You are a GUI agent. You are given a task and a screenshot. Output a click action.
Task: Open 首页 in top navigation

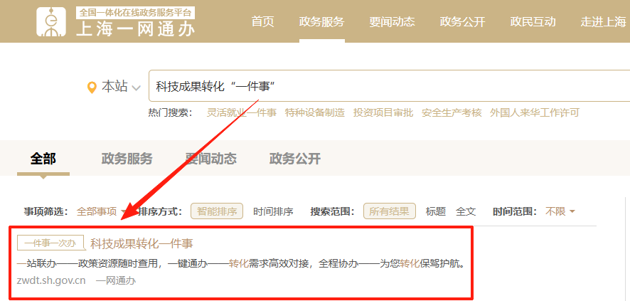pos(262,21)
